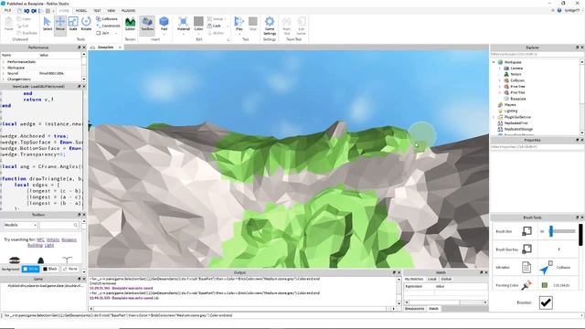The image size is (585, 329).
Task: Switch to the Global watch tab
Action: coord(446,279)
